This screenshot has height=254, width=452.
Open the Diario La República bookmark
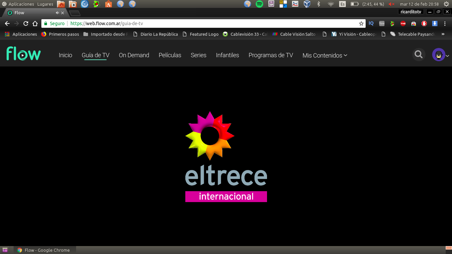click(x=155, y=34)
